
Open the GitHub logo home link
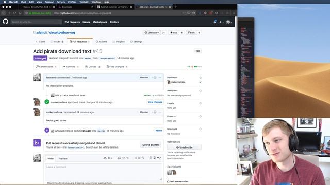(x=6, y=22)
